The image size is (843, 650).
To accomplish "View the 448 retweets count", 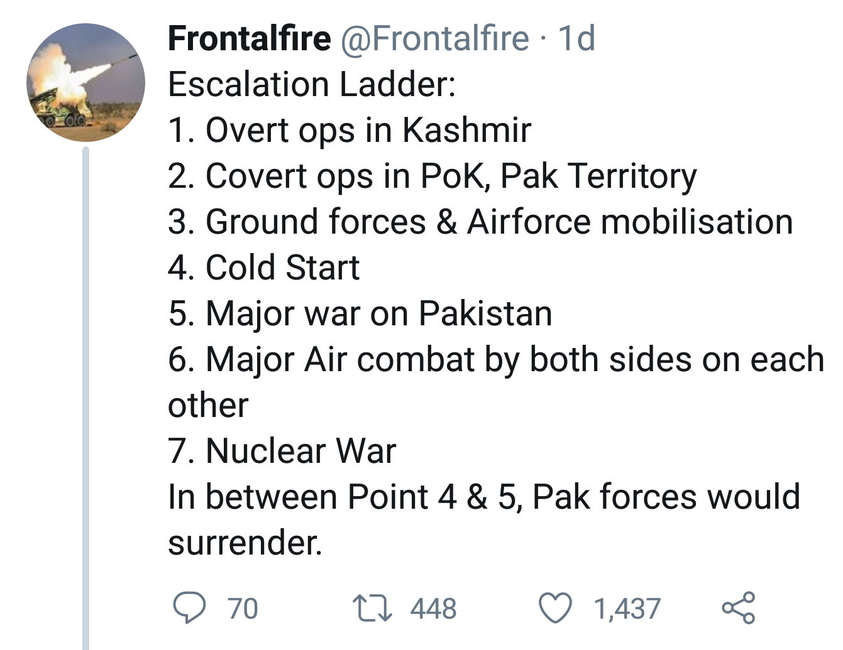I will pos(433,609).
